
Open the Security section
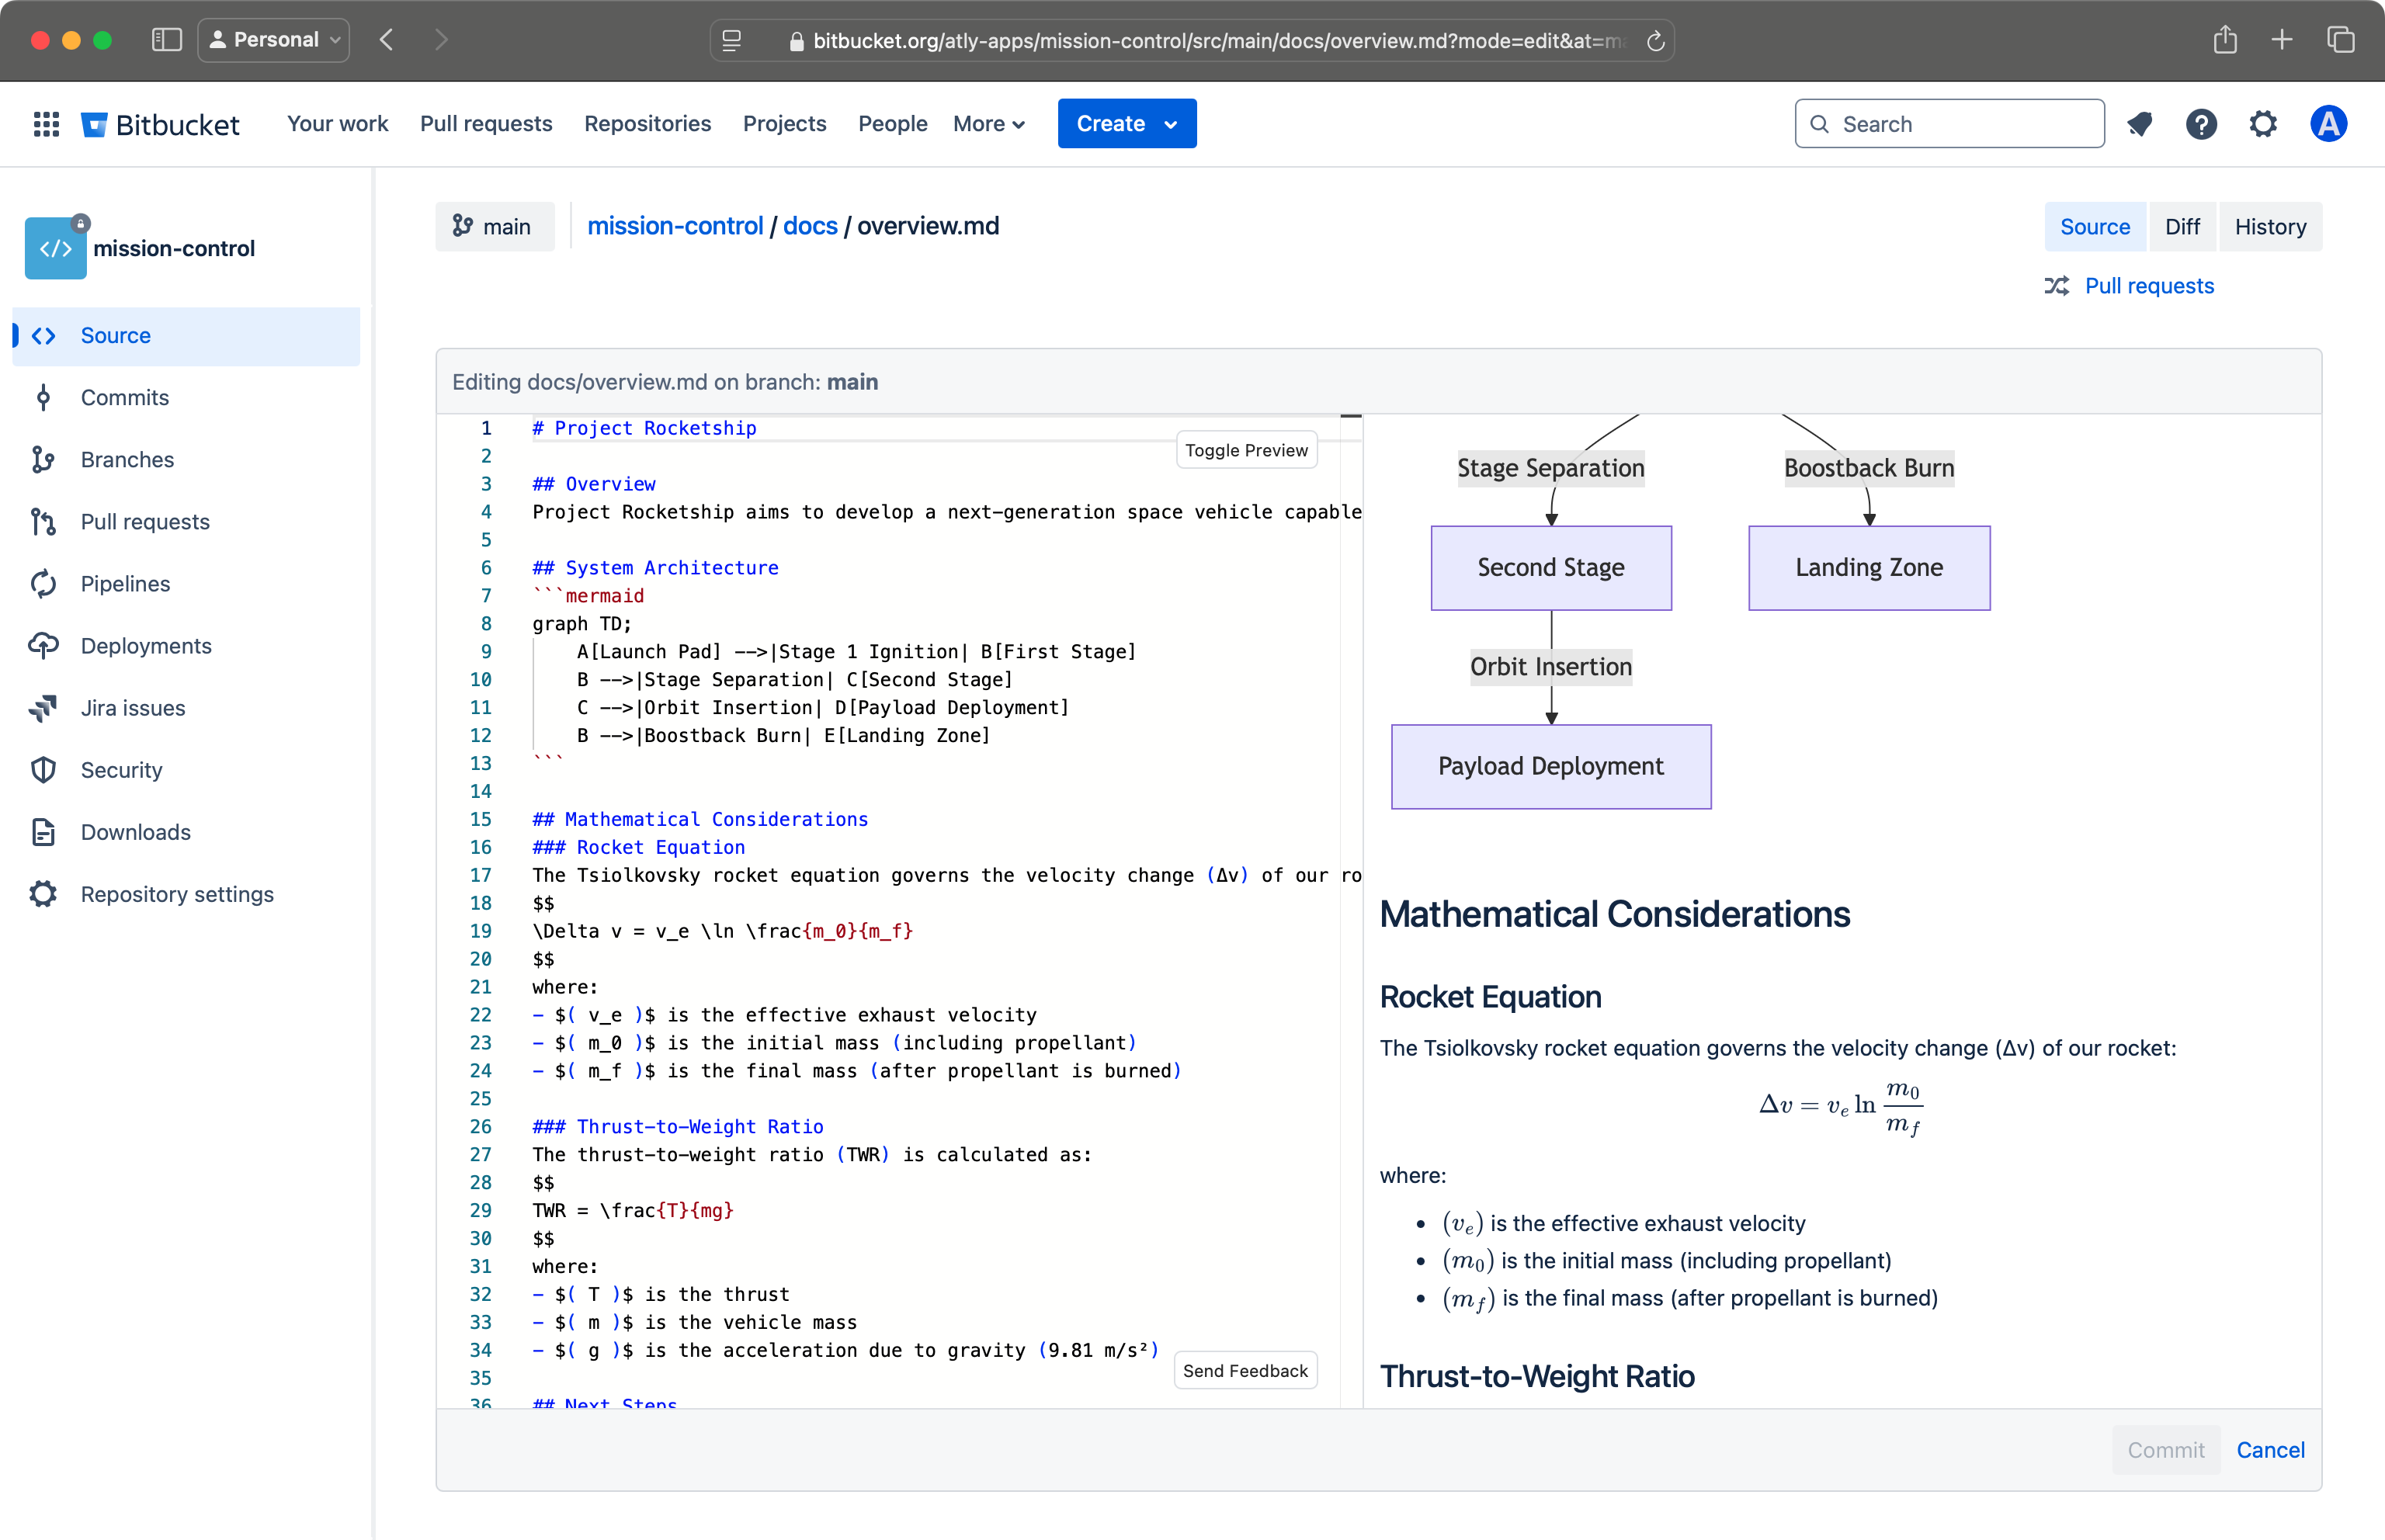pyautogui.click(x=121, y=770)
